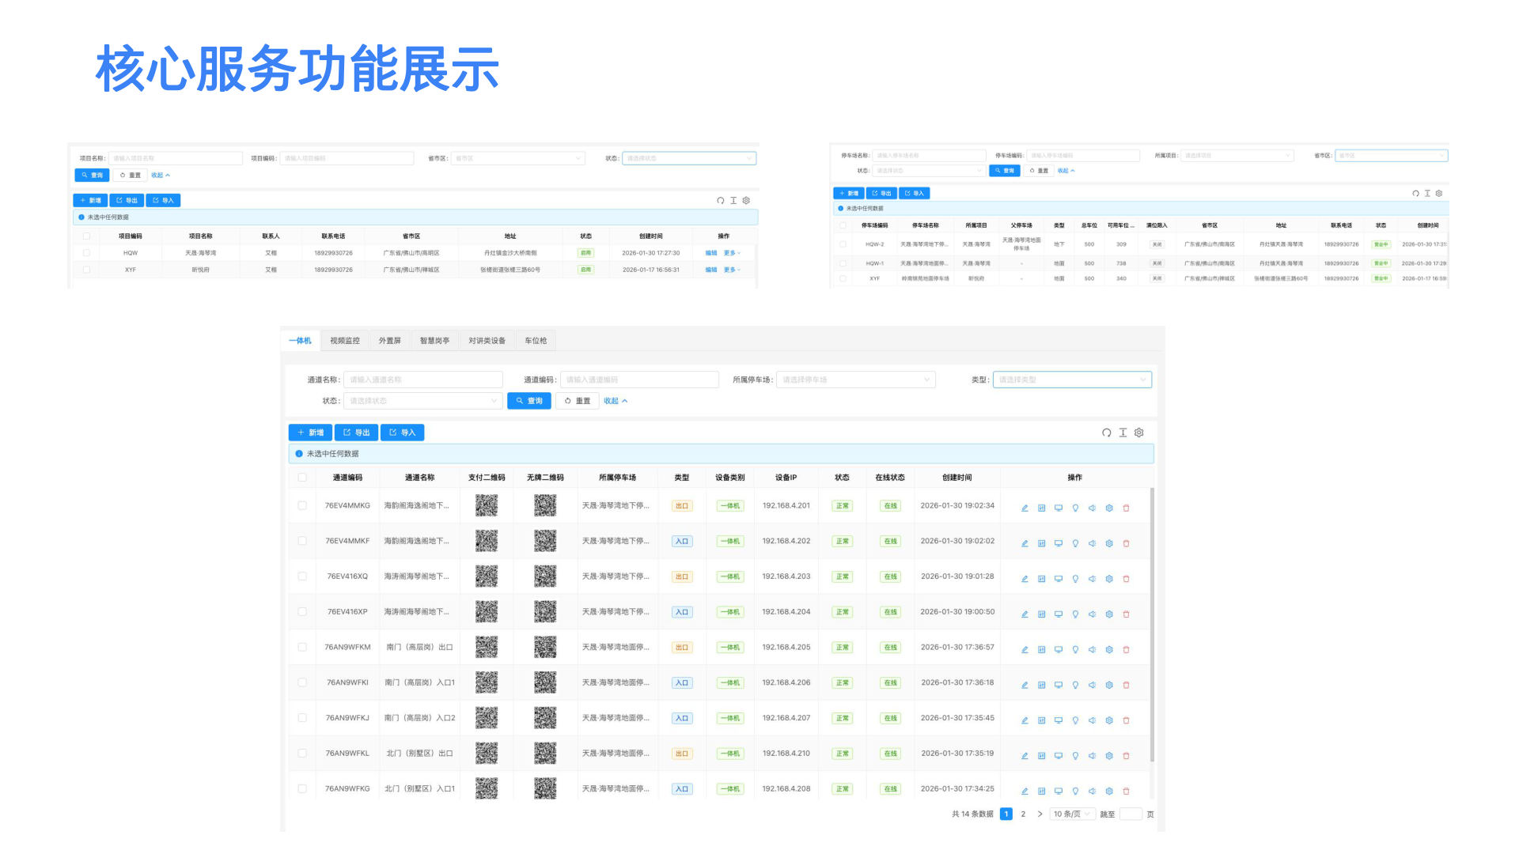Click delete trash icon for row 76EV416XP
This screenshot has height=854, width=1519.
pos(1126,614)
